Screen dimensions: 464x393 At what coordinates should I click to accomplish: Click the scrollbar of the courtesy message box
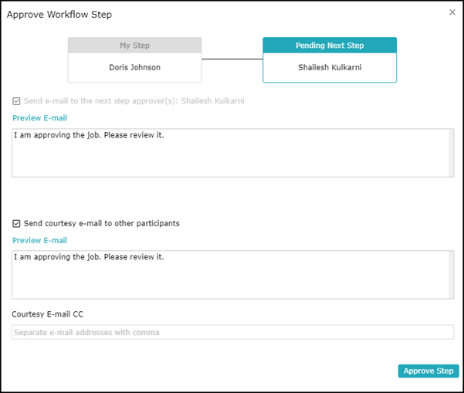tap(451, 274)
